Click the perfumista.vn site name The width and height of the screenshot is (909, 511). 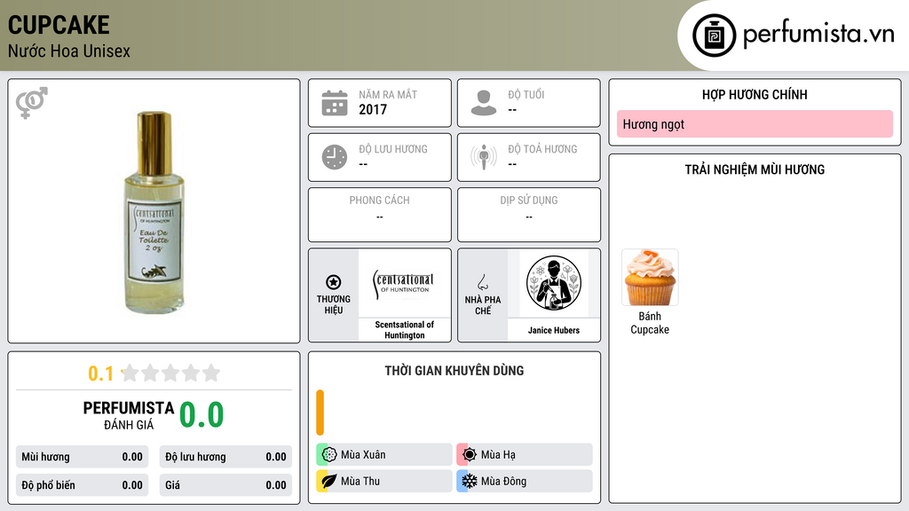(818, 35)
